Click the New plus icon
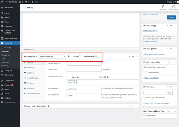The width and height of the screenshot is (179, 127). (33, 2)
